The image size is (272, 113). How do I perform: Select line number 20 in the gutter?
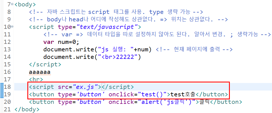coord(7,102)
